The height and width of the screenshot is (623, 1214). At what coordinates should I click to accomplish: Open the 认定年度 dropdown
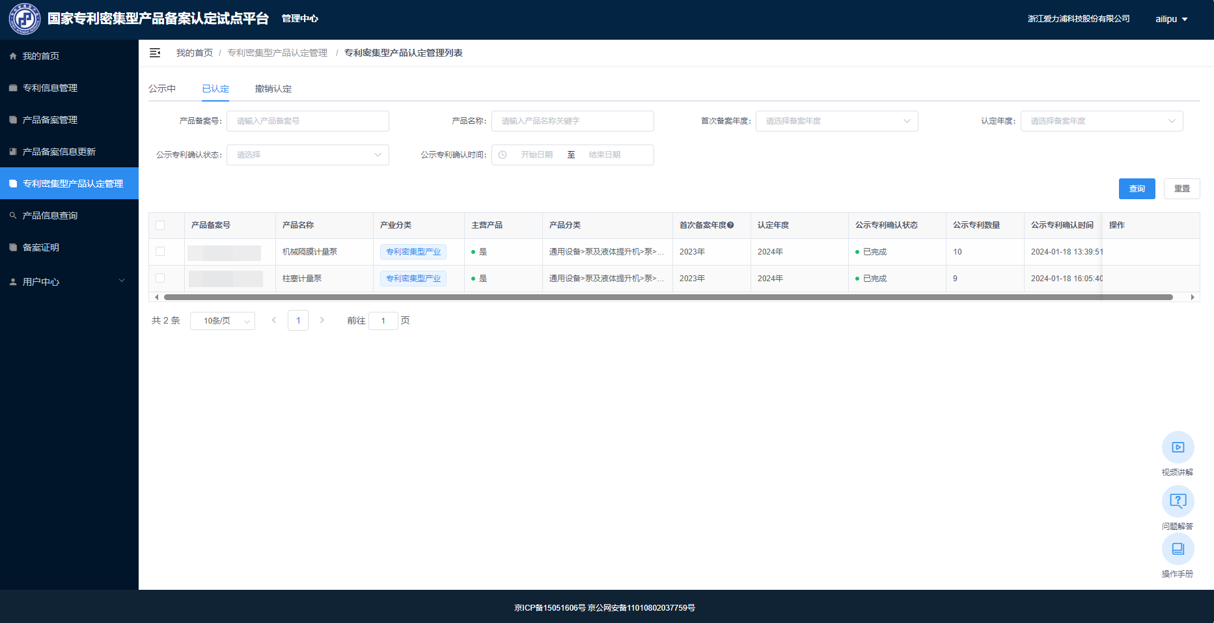(x=1101, y=121)
